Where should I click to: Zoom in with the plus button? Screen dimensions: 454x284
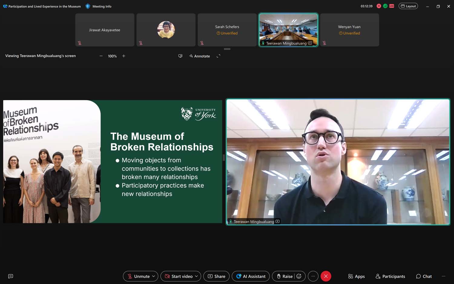[x=124, y=56]
